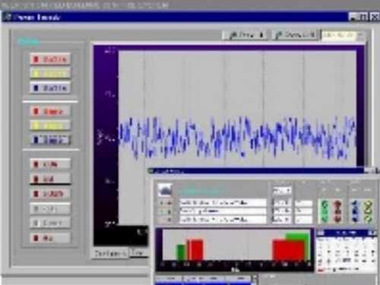Go to previous month in the calendar
This screenshot has height=285, width=380.
[321, 233]
